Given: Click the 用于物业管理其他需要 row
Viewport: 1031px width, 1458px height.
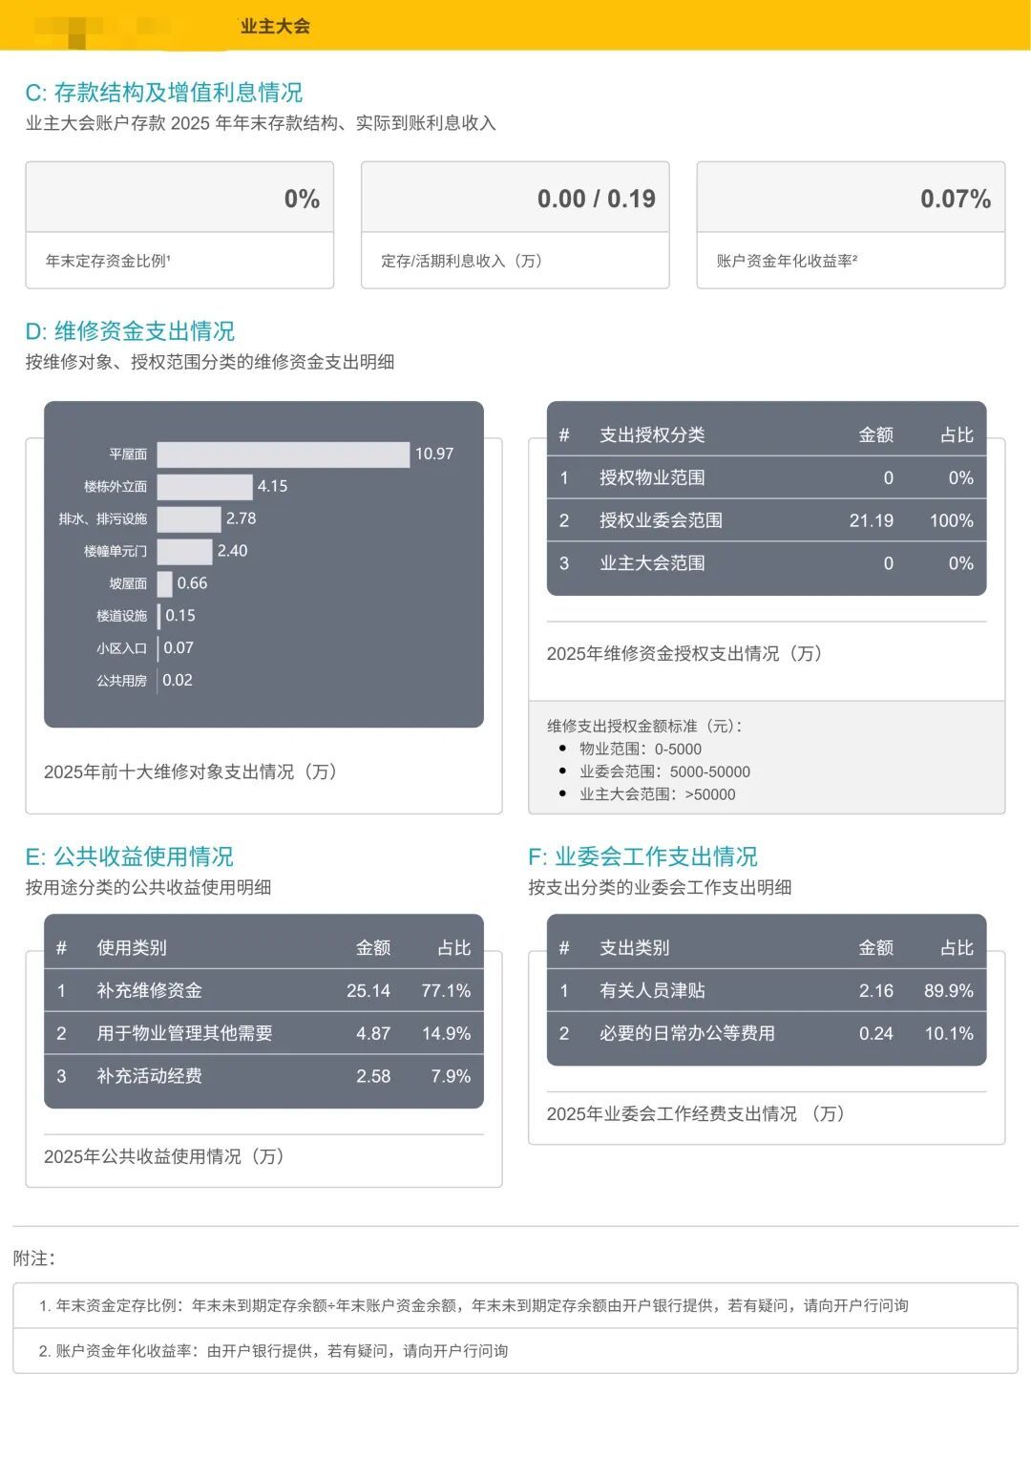Looking at the screenshot, I should point(263,1033).
